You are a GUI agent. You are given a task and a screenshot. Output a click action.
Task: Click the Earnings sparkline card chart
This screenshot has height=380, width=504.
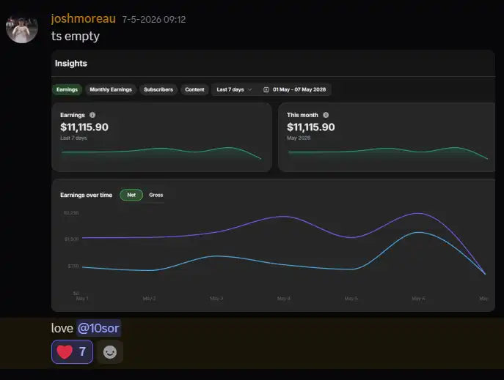(161, 152)
